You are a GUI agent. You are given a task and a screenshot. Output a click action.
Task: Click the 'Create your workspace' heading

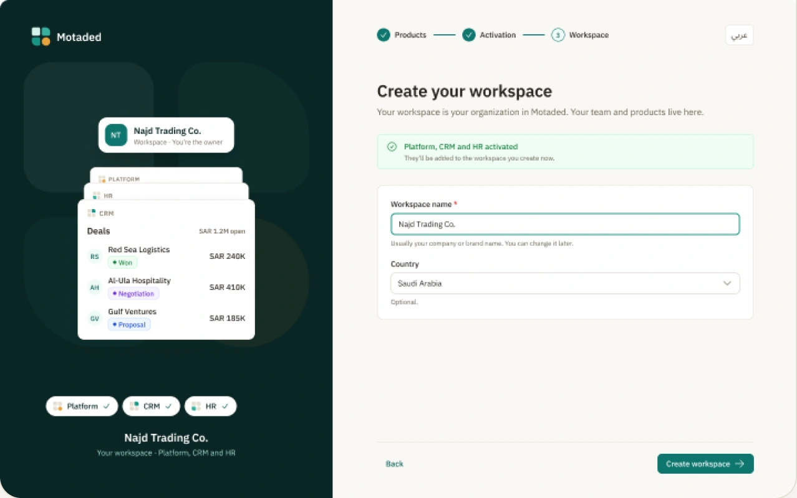pos(465,92)
